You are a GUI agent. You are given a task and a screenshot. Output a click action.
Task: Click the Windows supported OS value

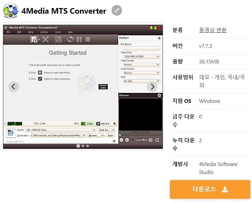click(x=210, y=101)
